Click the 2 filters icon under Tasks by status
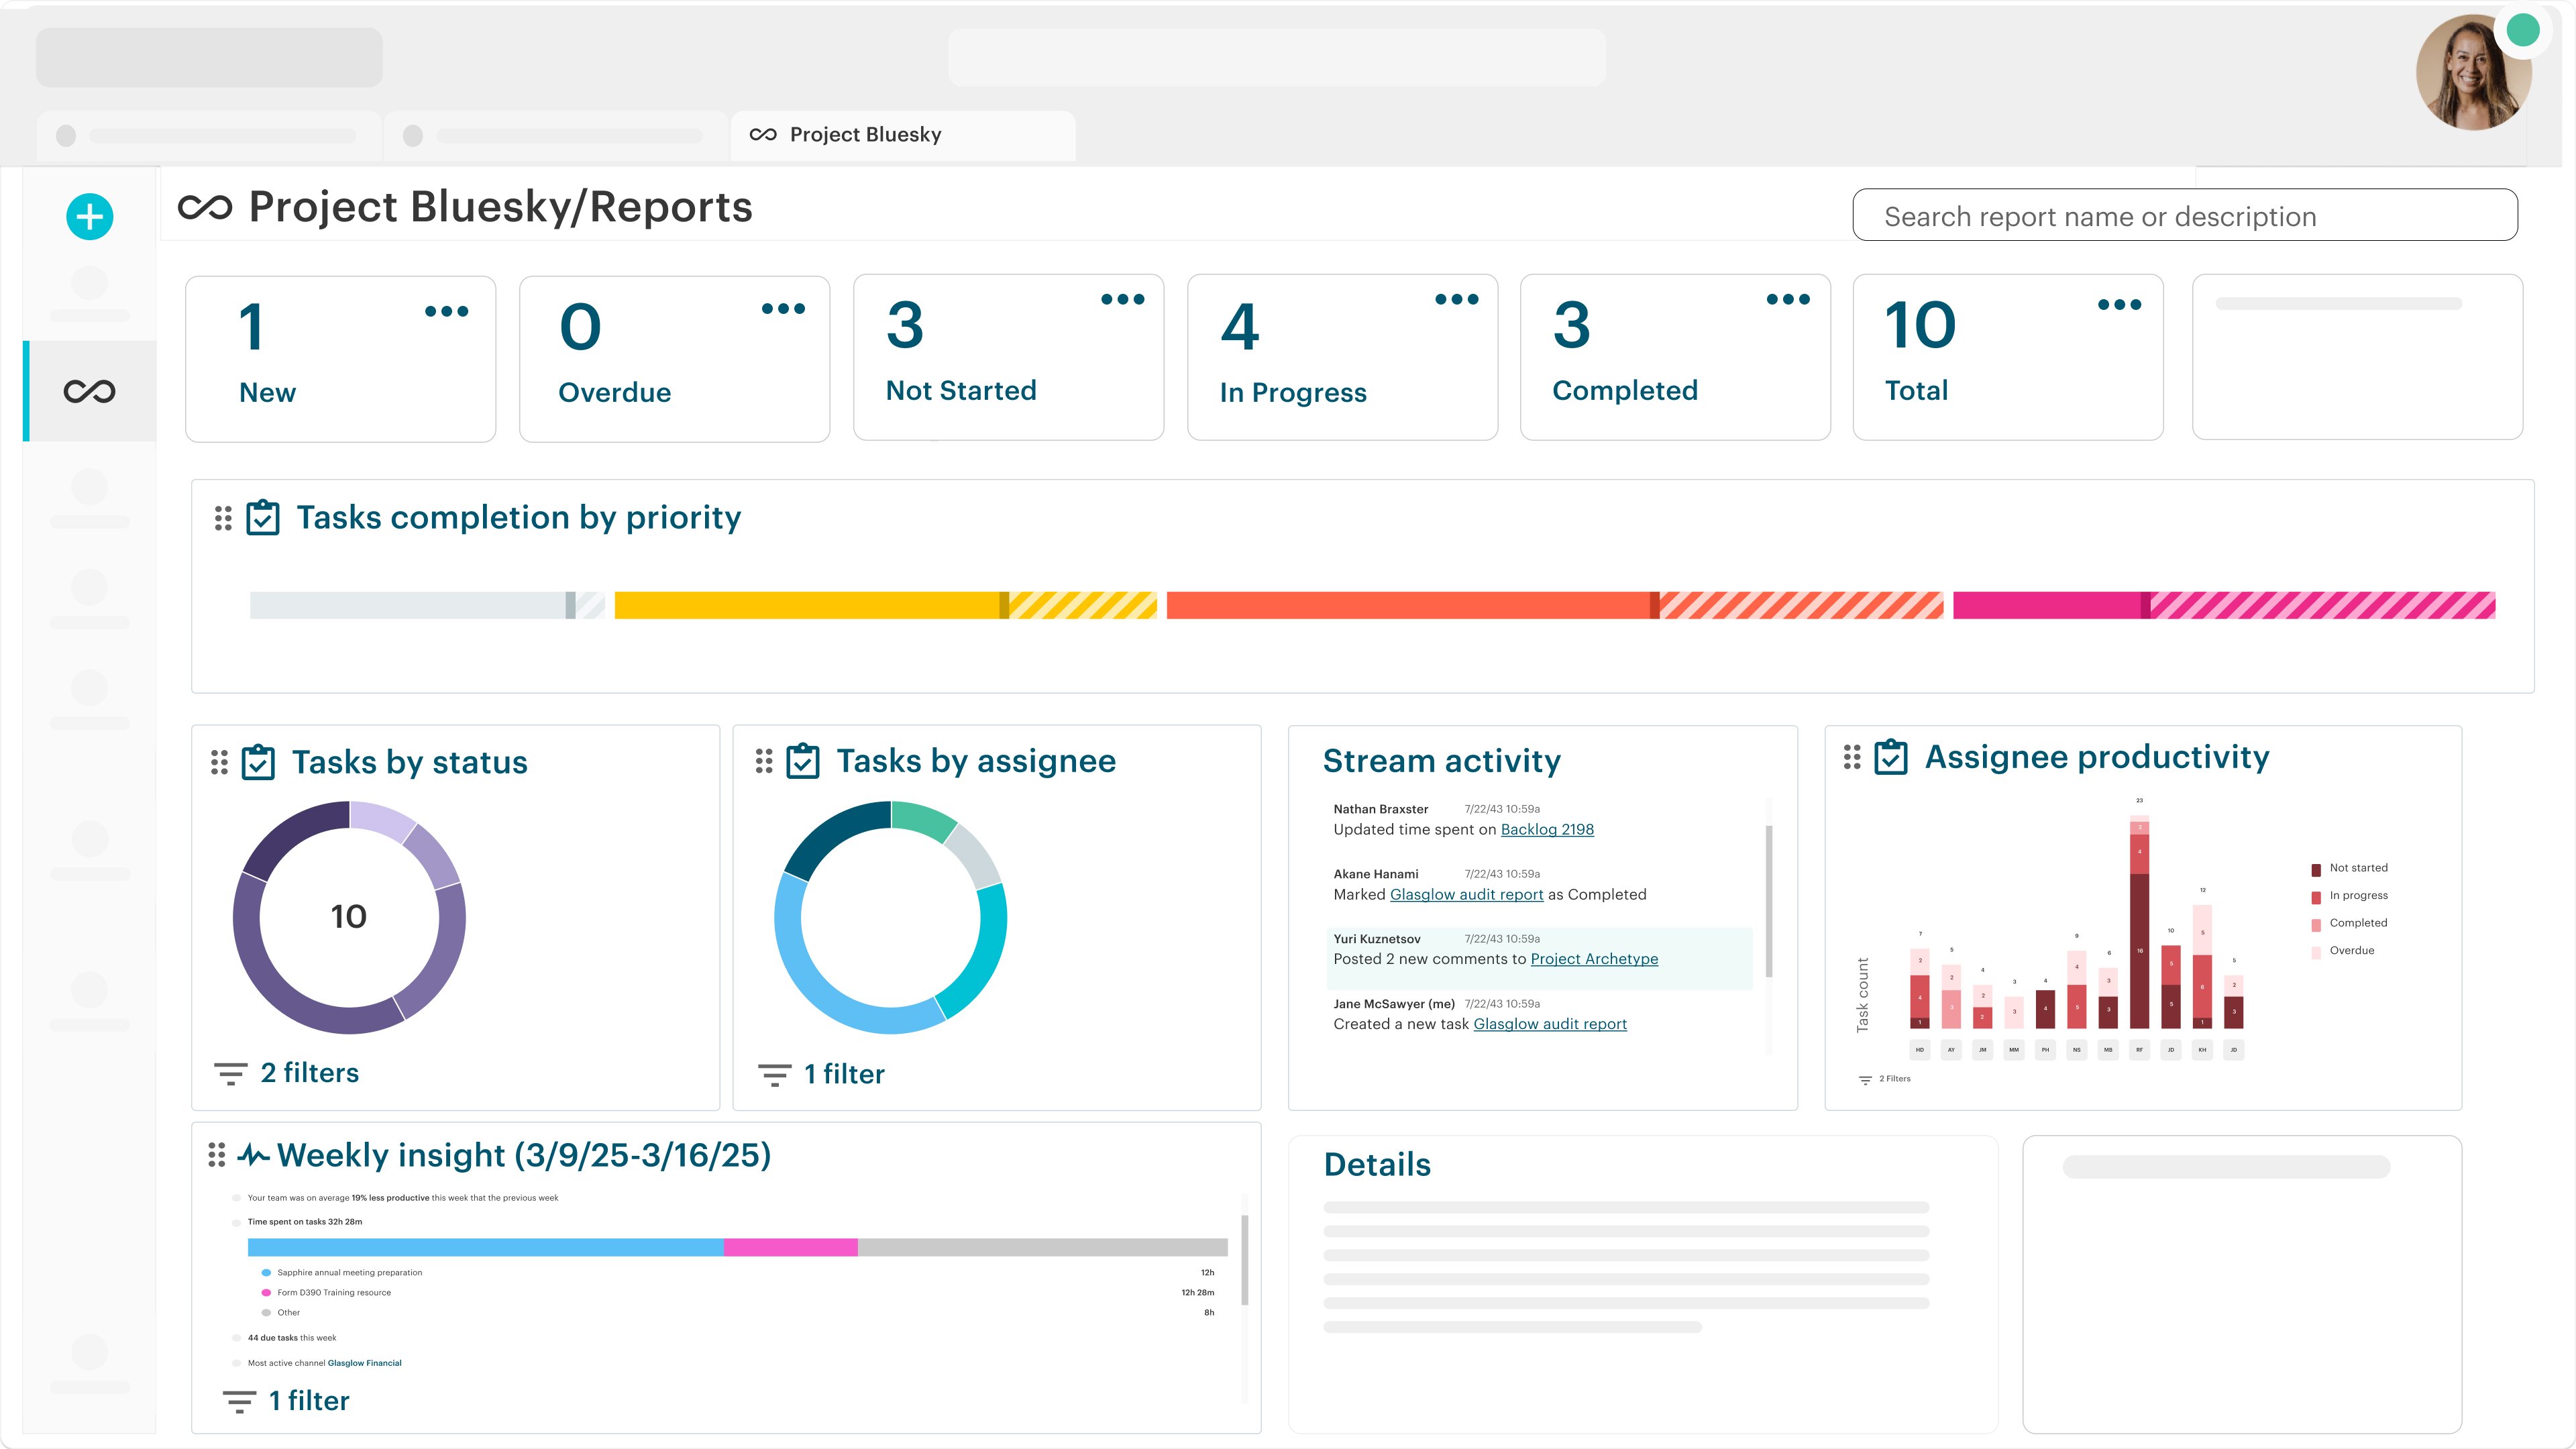The image size is (2576, 1449). (230, 1074)
